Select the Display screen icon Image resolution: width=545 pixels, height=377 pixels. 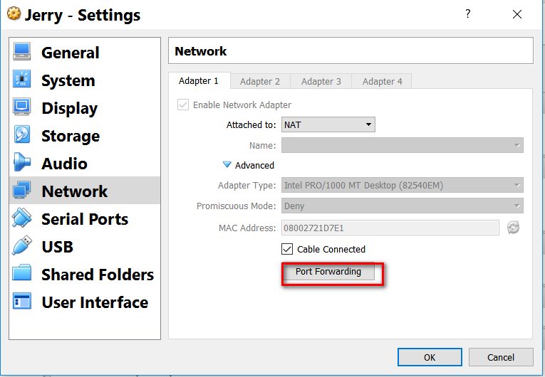pyautogui.click(x=22, y=108)
